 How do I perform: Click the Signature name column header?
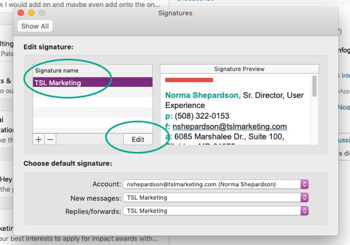(92, 71)
